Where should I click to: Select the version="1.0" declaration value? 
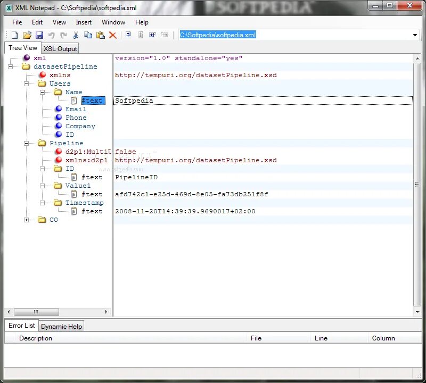[x=178, y=58]
